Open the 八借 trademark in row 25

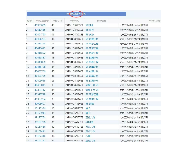88,136
